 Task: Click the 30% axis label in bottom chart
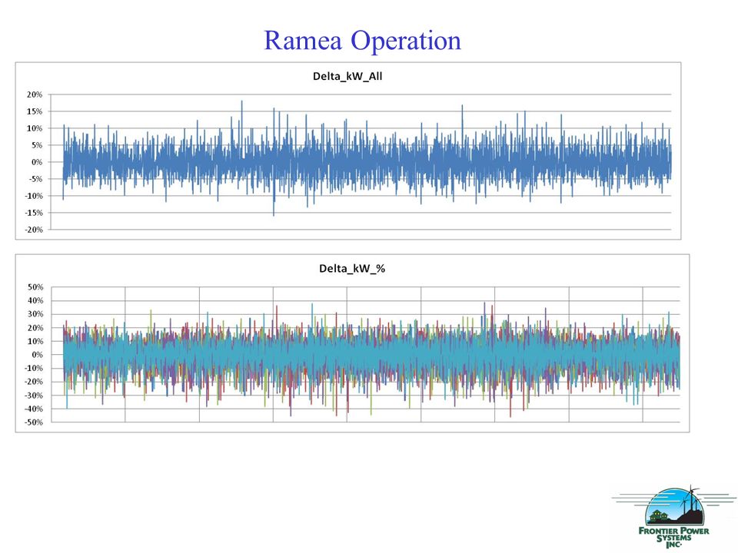pyautogui.click(x=36, y=314)
